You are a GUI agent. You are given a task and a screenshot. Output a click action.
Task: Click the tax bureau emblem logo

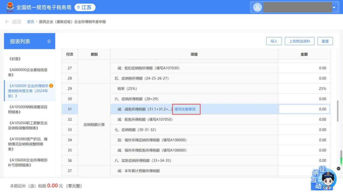click(x=10, y=7)
